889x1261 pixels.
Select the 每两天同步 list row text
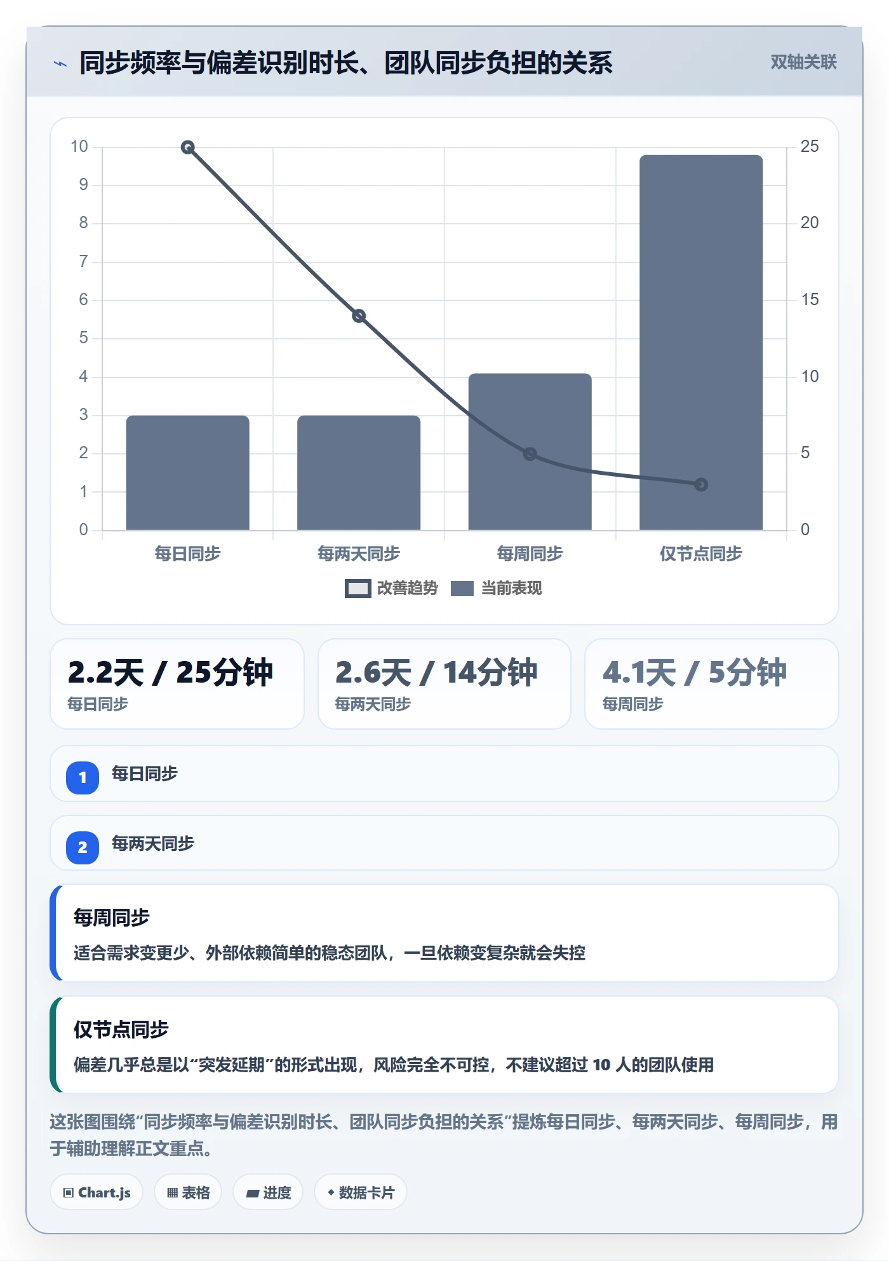[x=153, y=843]
